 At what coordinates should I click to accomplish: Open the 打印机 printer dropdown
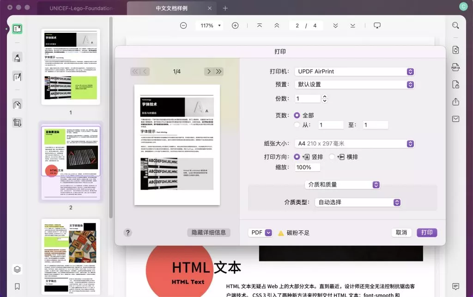click(x=354, y=72)
